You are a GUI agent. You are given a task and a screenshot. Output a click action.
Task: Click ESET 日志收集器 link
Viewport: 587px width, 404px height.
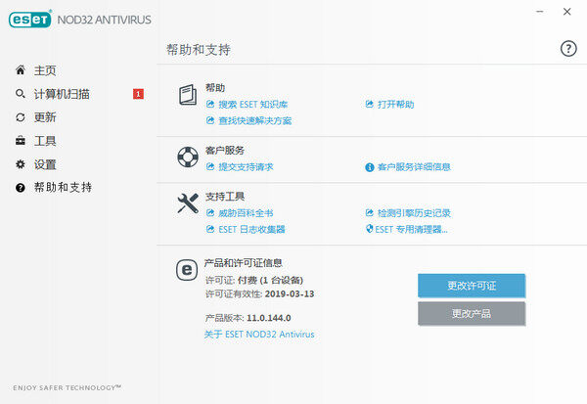(x=251, y=229)
